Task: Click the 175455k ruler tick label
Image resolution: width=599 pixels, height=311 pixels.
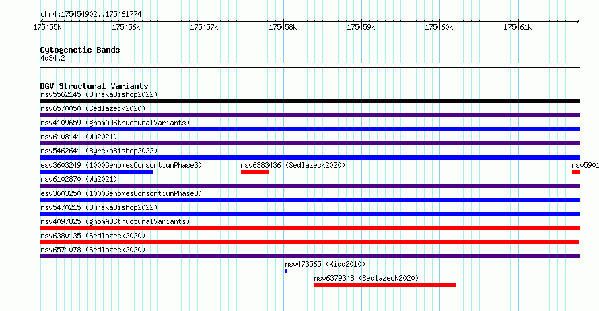Action: point(47,28)
